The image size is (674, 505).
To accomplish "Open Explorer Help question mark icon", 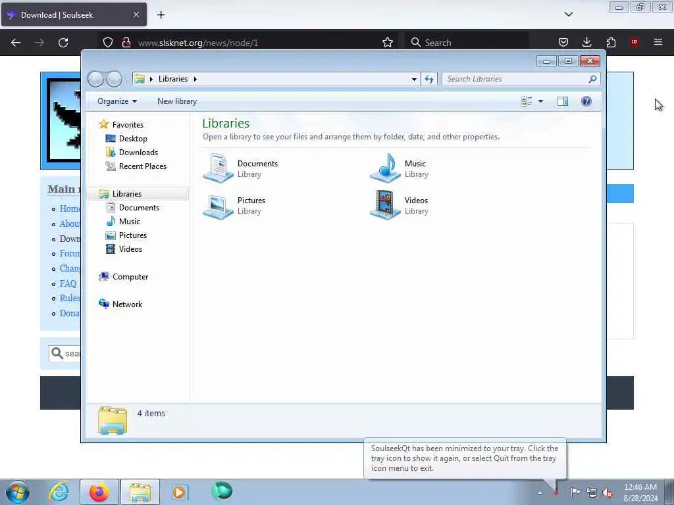I will pos(586,101).
